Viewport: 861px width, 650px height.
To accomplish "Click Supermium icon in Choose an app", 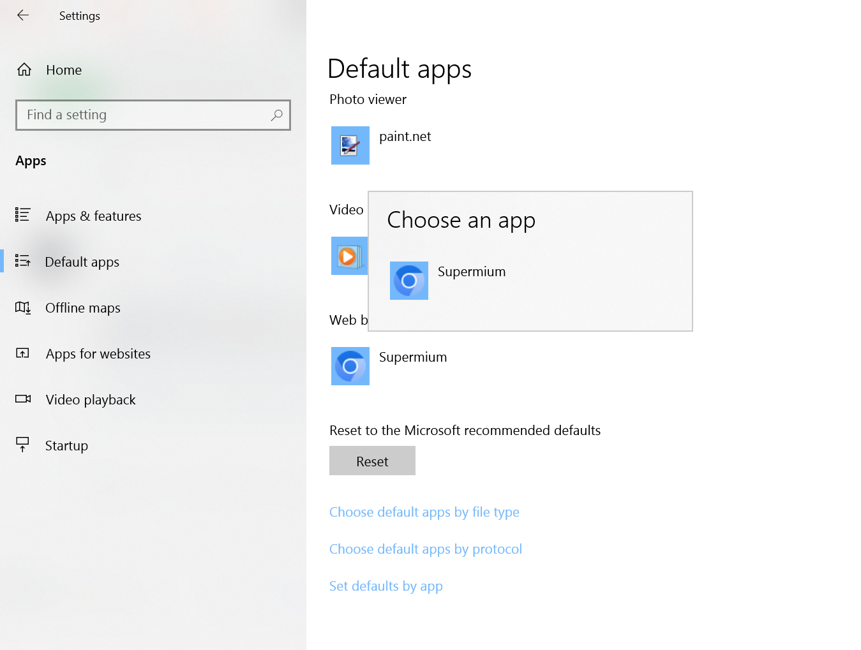I will pos(408,281).
